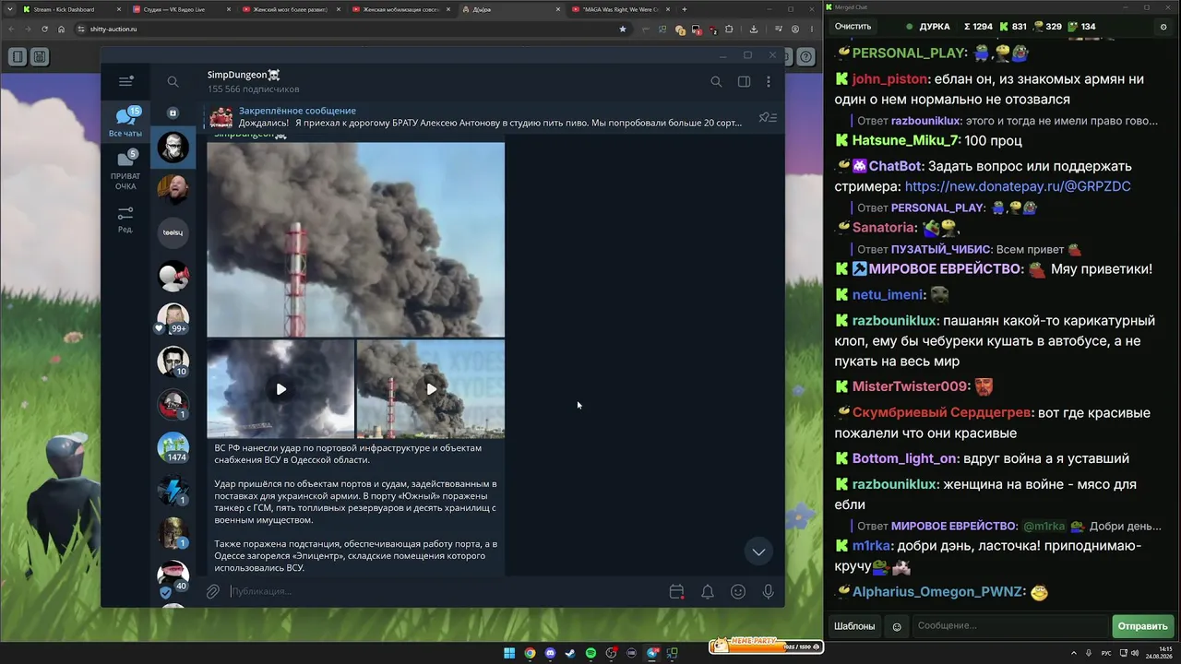The width and height of the screenshot is (1181, 664).
Task: Bookmark this page with the star
Action: 623,29
